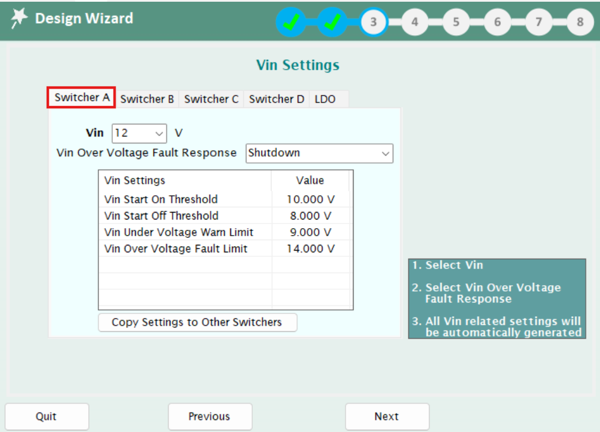Select wizard step 3 circle

pos(373,22)
